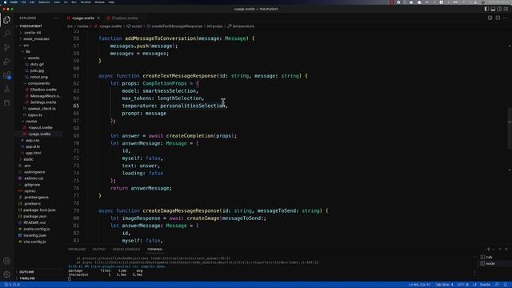
Task: Expand the static folder
Action: [x=28, y=159]
